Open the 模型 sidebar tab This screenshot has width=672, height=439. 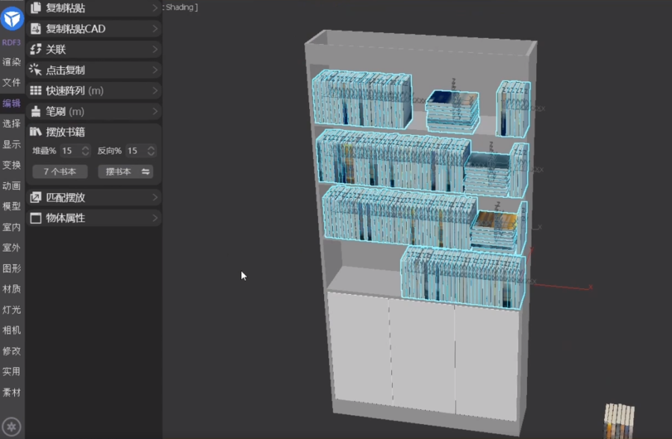pyautogui.click(x=11, y=206)
